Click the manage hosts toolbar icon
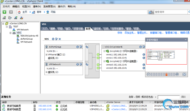Image resolution: width=190 pixels, height=111 pixels. pos(22,18)
